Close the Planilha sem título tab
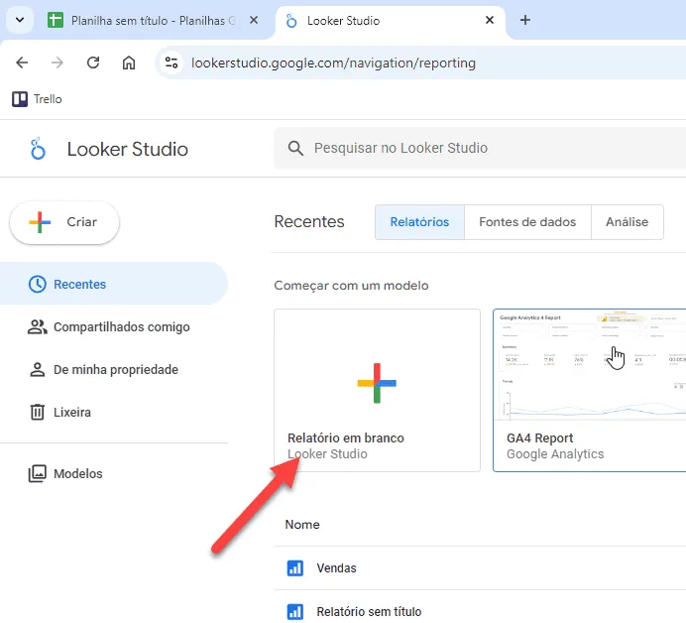Viewport: 686px width, 623px height. 254,20
